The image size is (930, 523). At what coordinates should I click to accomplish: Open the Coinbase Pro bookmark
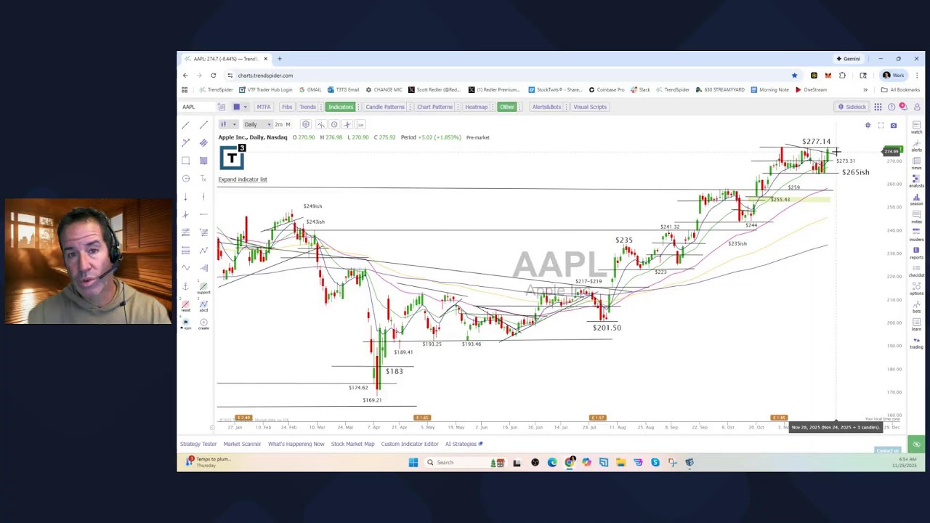pos(606,90)
